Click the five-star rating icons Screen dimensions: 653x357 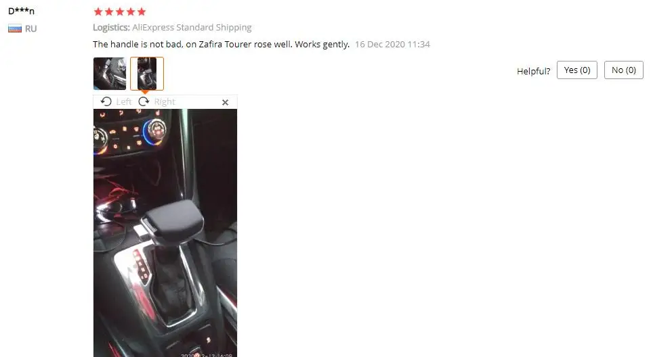pos(120,11)
